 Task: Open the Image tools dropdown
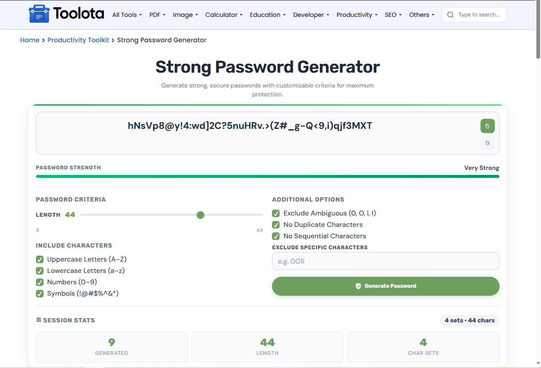(185, 15)
